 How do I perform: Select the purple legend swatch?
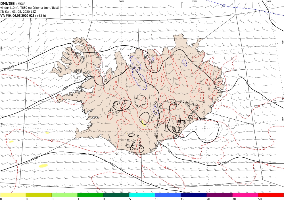click(x=219, y=195)
